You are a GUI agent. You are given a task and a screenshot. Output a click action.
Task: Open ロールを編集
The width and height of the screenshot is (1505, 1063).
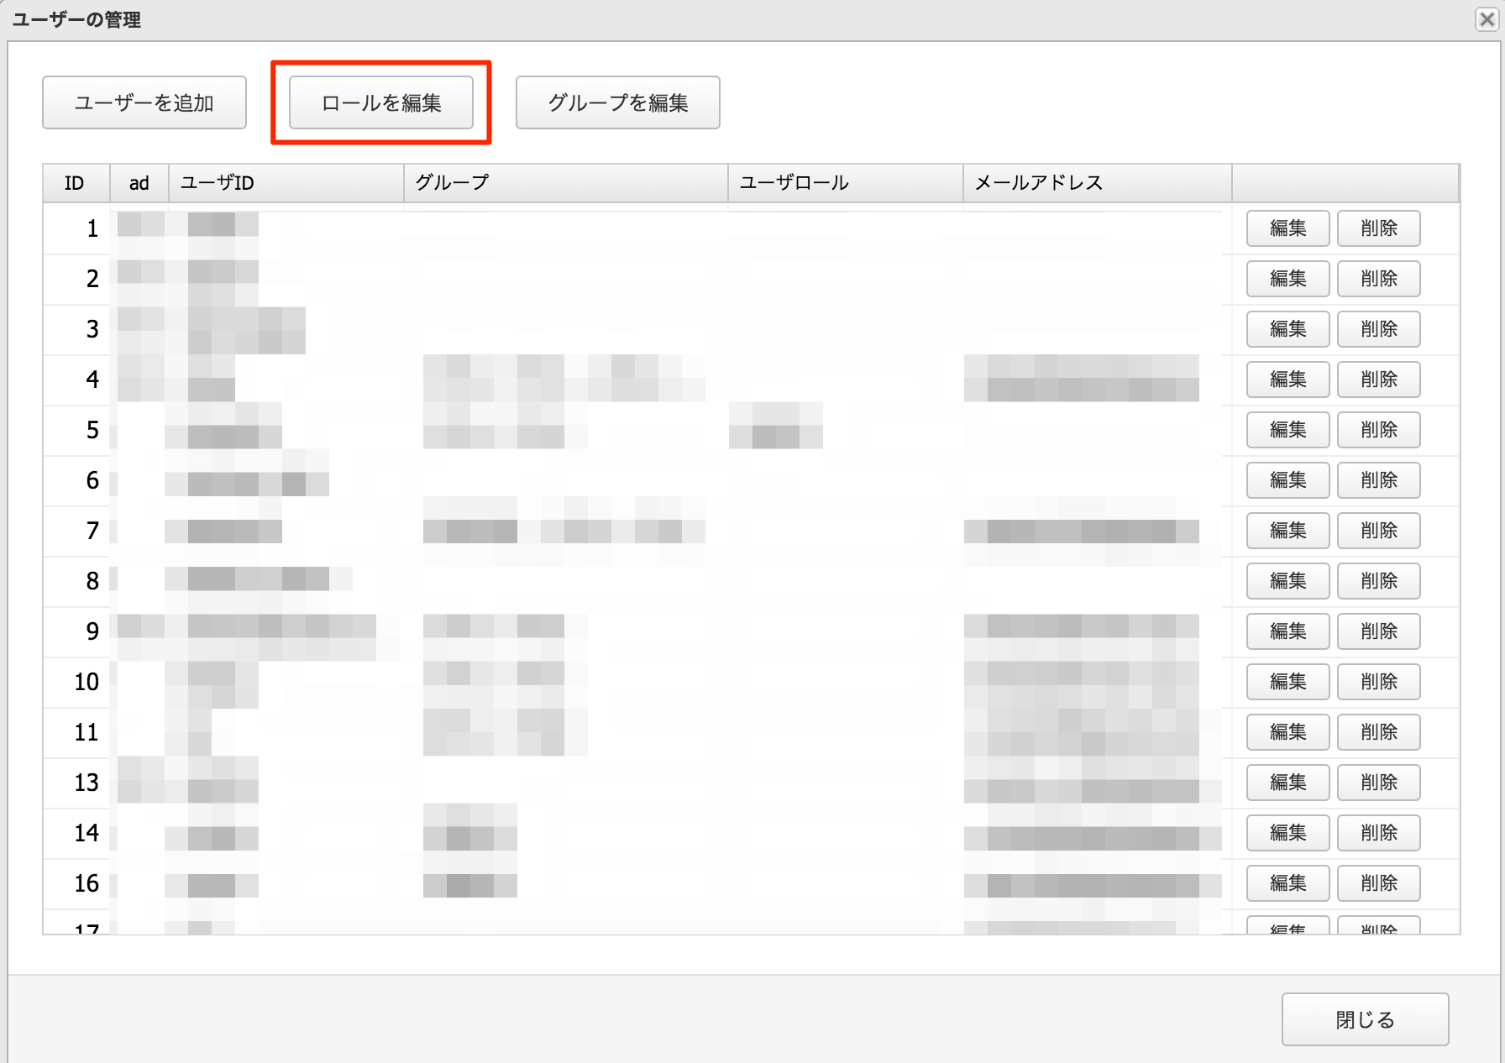pos(381,102)
